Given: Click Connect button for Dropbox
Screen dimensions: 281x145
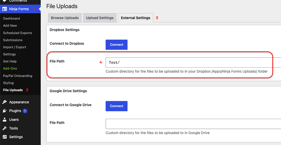Looking at the screenshot, I should pyautogui.click(x=117, y=45).
